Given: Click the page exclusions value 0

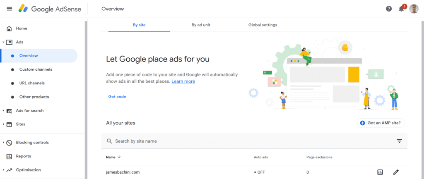Looking at the screenshot, I should tap(308, 172).
